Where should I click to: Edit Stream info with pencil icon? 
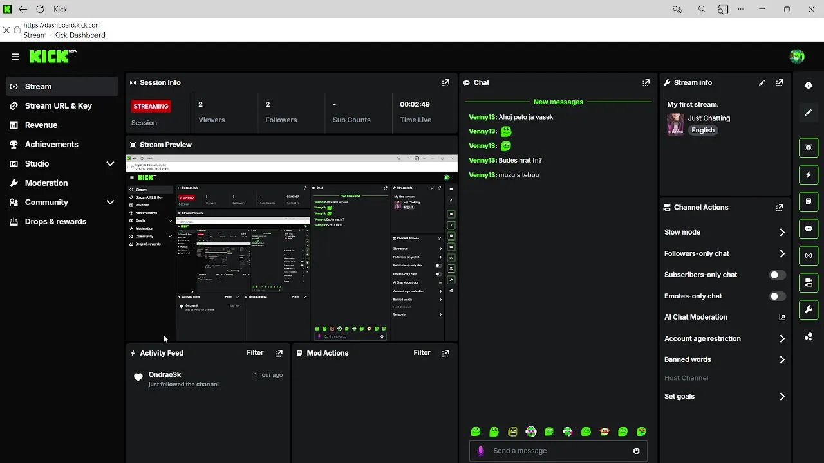coord(762,82)
